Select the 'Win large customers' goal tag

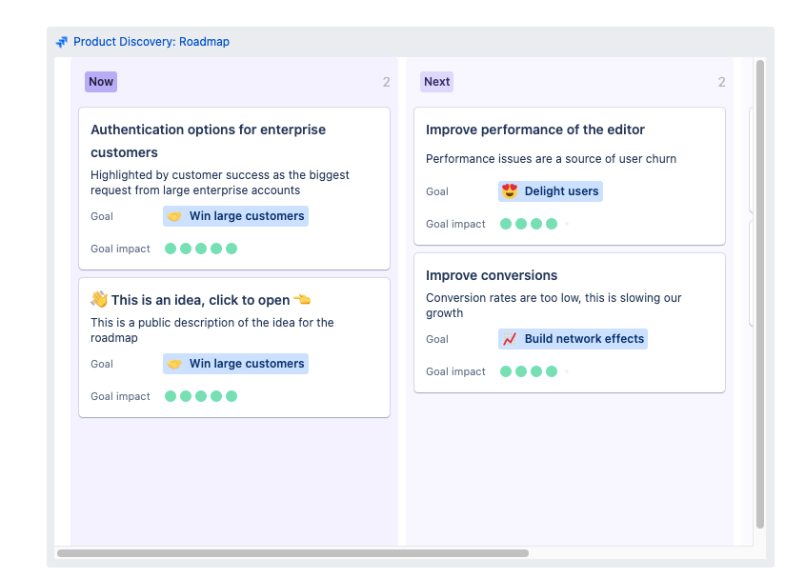click(235, 216)
